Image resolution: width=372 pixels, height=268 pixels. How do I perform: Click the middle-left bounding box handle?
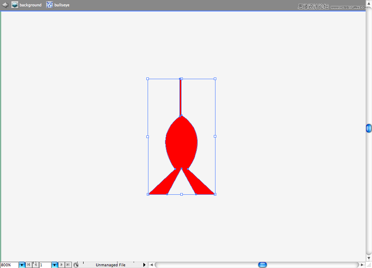tap(148, 137)
